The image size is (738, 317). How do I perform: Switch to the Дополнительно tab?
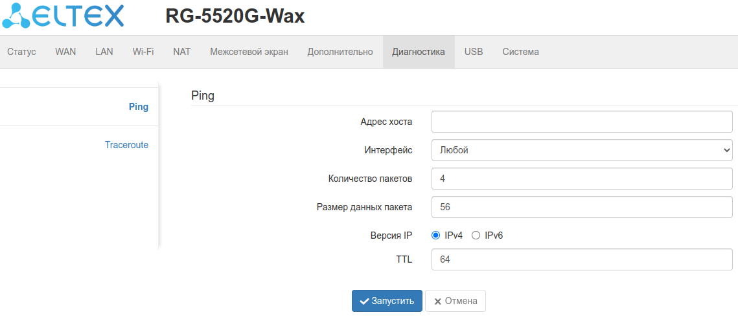(x=340, y=52)
